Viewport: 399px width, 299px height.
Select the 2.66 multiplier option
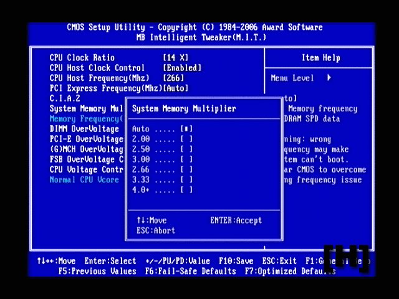tap(162, 169)
